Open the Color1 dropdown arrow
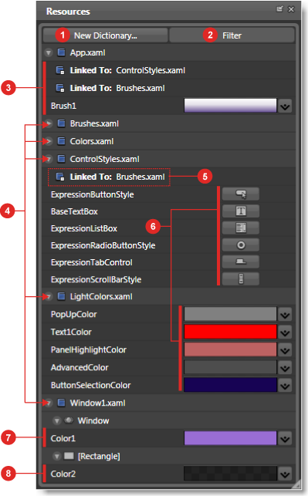 [285, 439]
